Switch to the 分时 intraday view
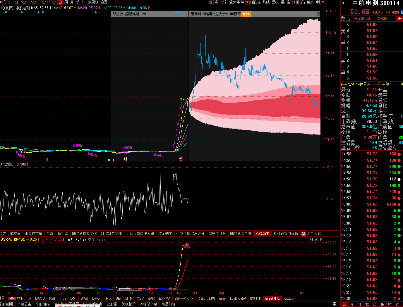403x307 pixels. [7, 2]
